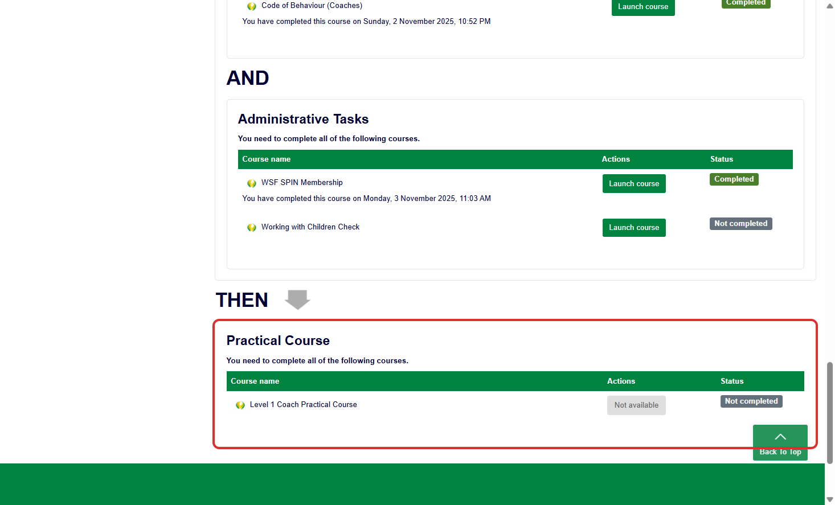Click the Course name header in Administrative Tasks table
835x505 pixels.
pos(267,159)
